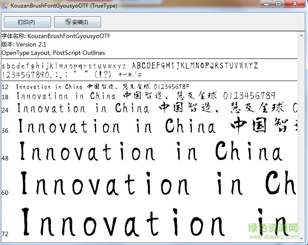Click the digits and punctuation sample line
This screenshot has height=245, width=308.
[x=72, y=75]
